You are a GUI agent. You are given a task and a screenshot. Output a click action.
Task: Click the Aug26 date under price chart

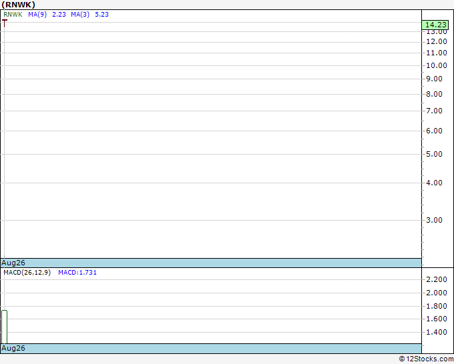click(x=13, y=263)
